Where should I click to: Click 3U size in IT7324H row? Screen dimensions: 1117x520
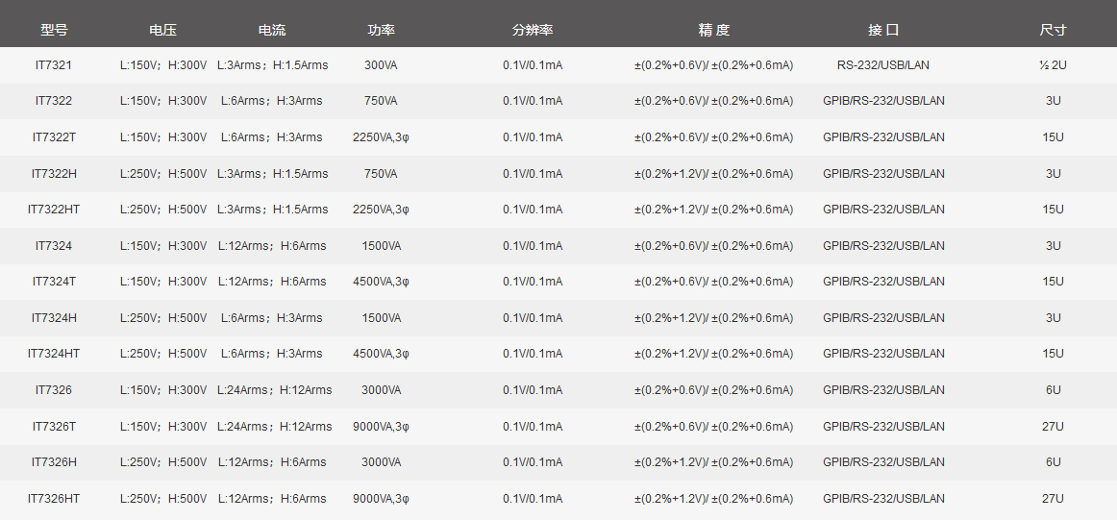[1053, 318]
